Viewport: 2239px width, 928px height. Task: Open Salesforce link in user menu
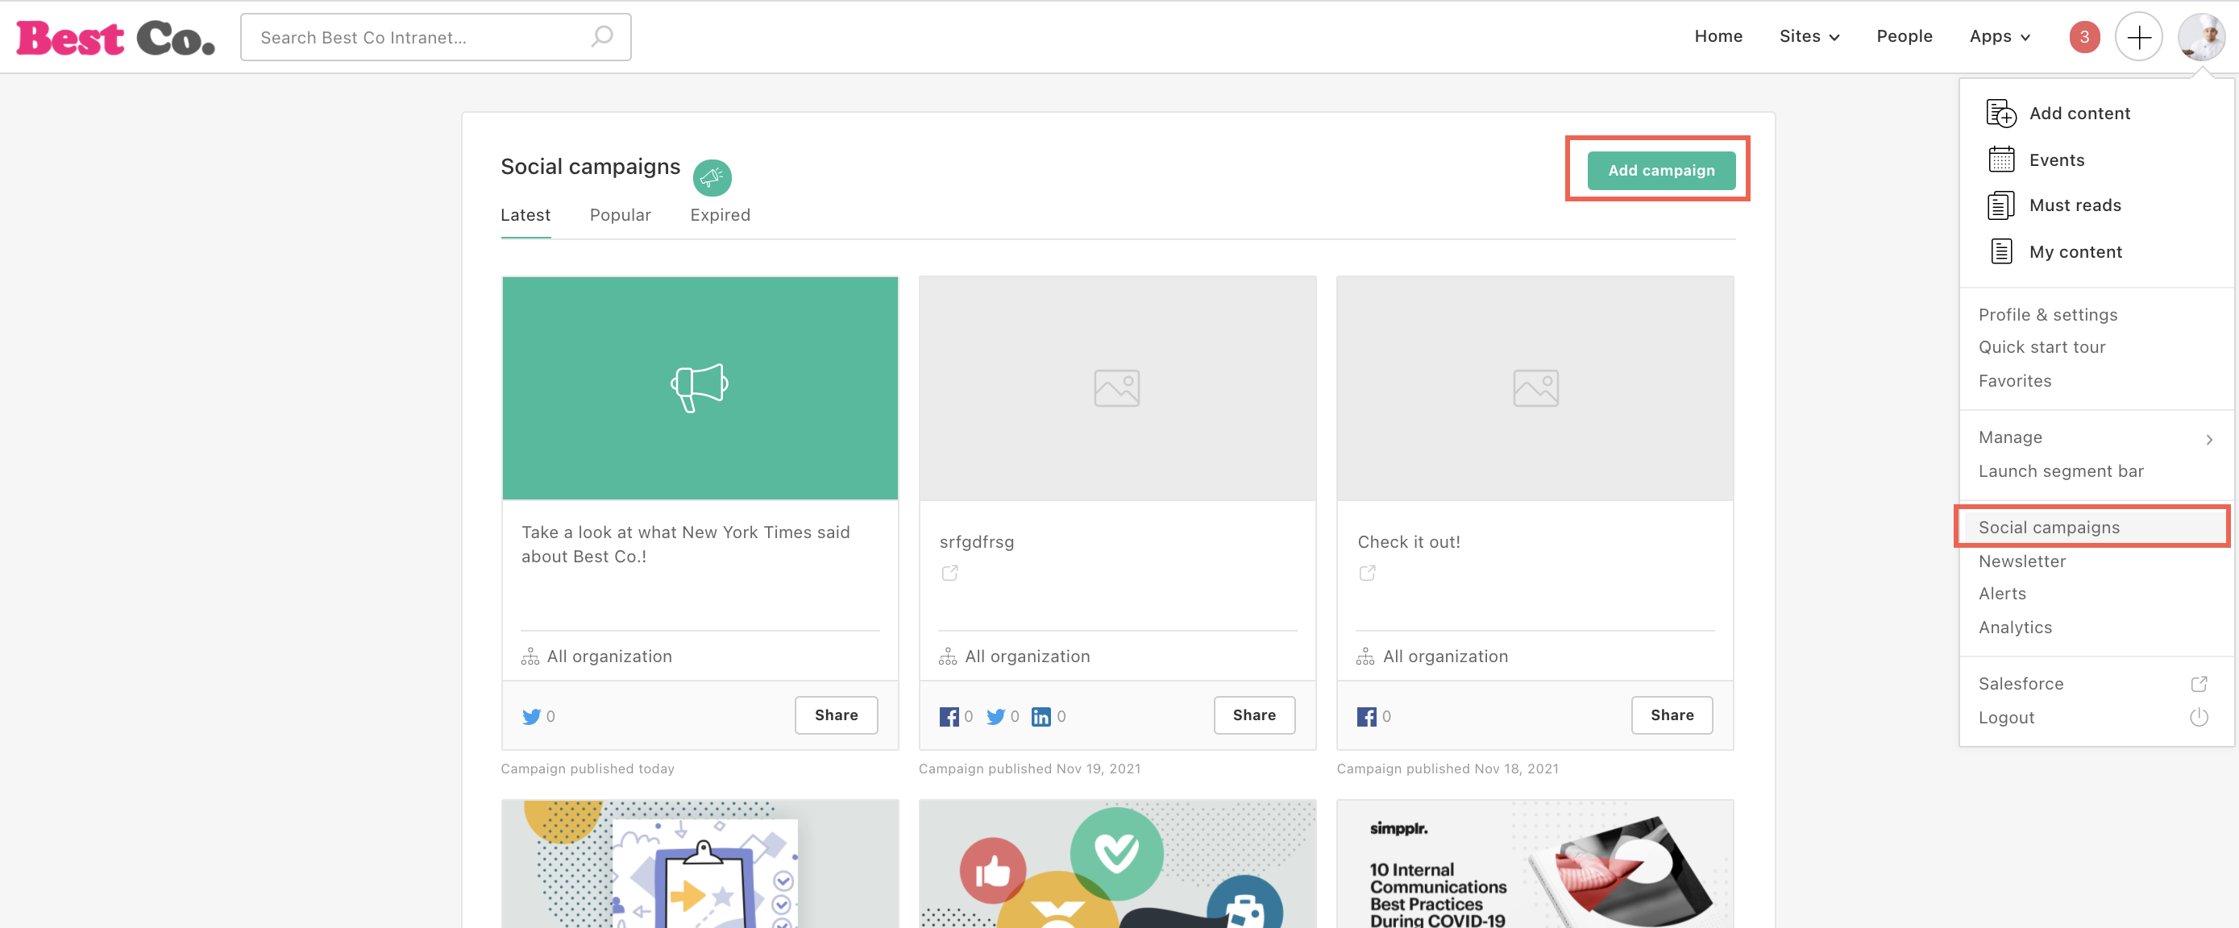tap(2021, 684)
